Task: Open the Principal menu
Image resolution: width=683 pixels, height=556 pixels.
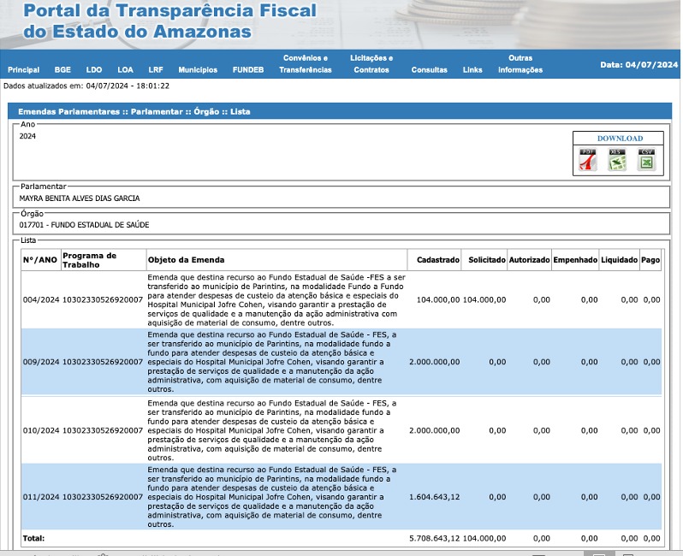Action: pos(23,70)
